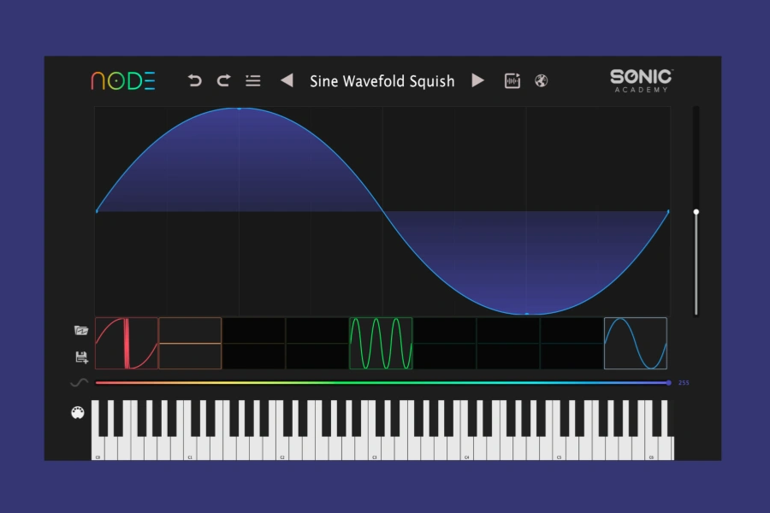Click the redo arrow icon

(x=224, y=80)
